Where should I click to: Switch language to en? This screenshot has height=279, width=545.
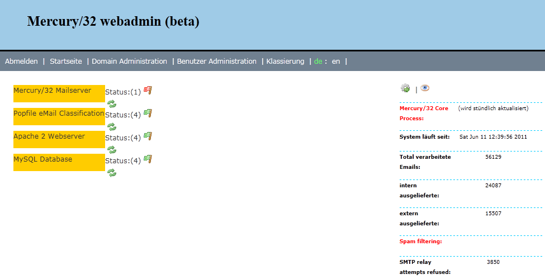click(x=336, y=62)
